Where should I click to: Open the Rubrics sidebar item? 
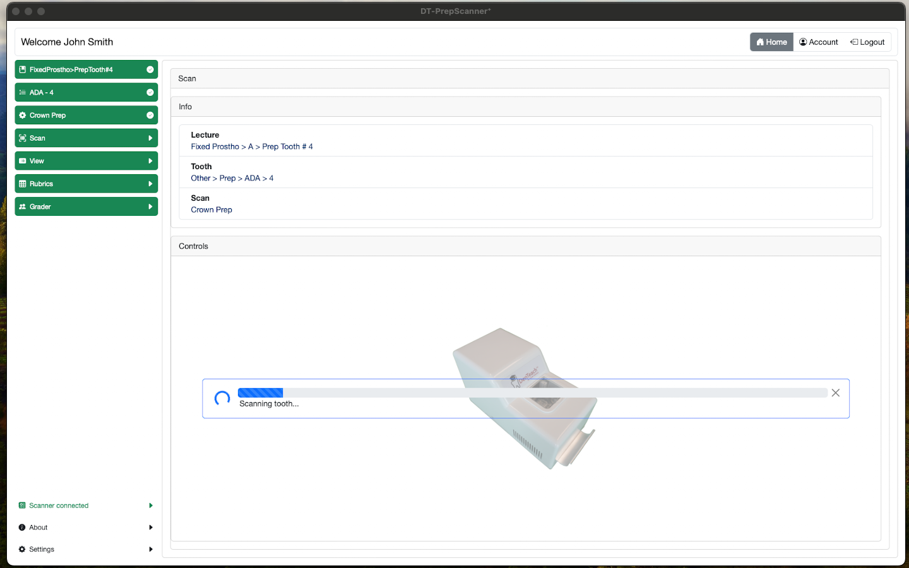[86, 184]
